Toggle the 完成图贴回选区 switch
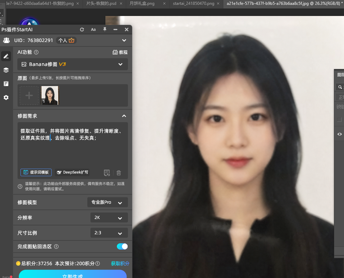The width and height of the screenshot is (344, 278). click(122, 247)
